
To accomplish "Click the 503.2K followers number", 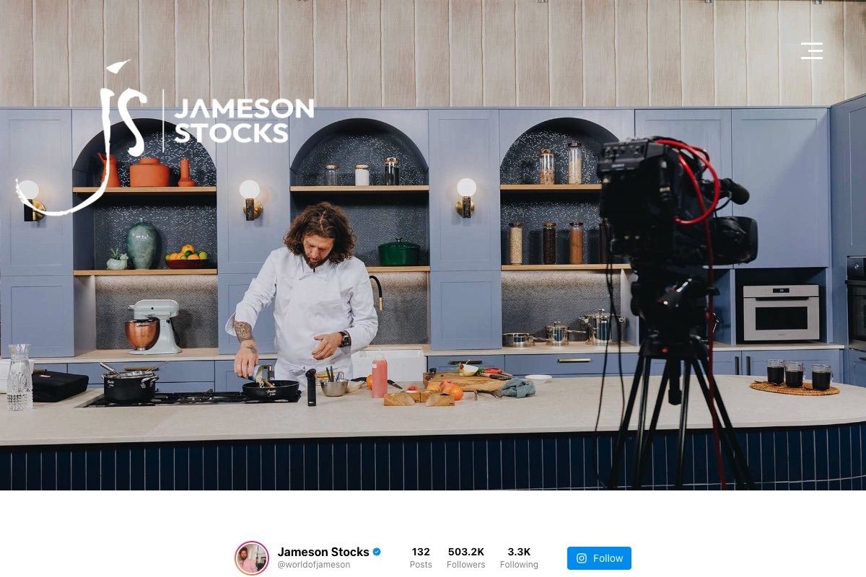I will [465, 552].
